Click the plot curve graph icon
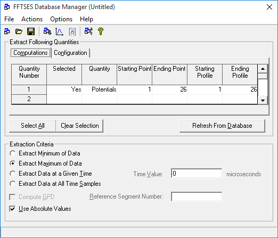Screen dimensions: 278x238 pos(59,31)
